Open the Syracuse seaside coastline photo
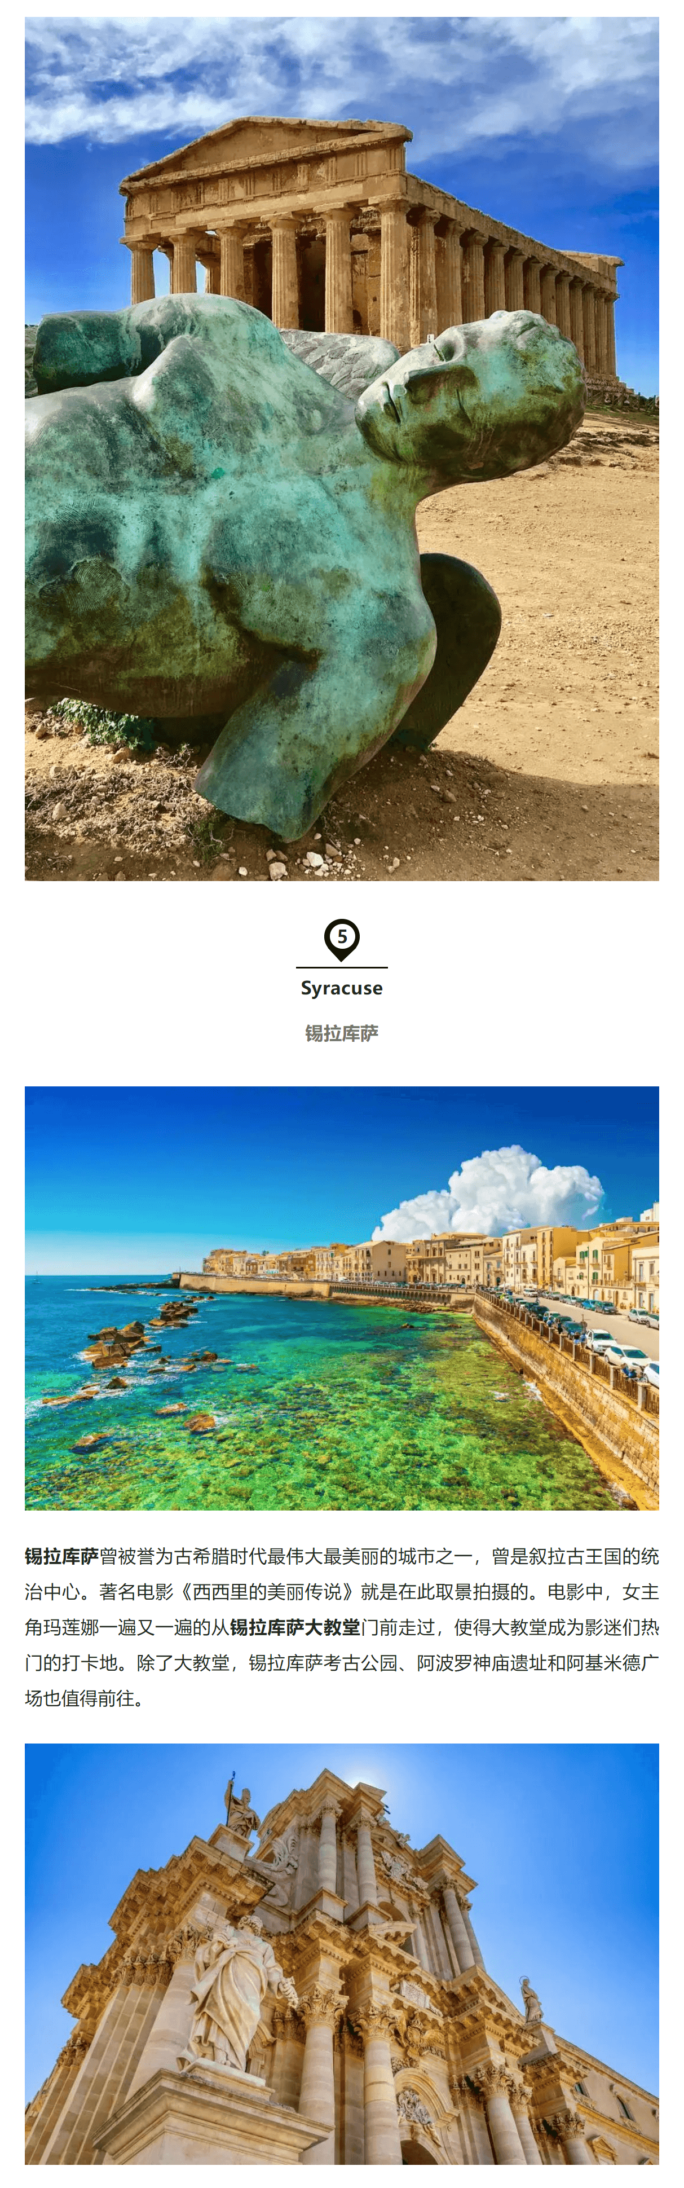The height and width of the screenshot is (2188, 684). tap(342, 1298)
